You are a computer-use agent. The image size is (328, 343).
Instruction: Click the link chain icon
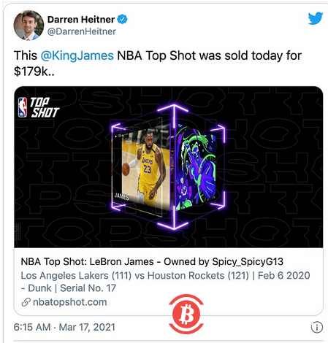(x=26, y=302)
